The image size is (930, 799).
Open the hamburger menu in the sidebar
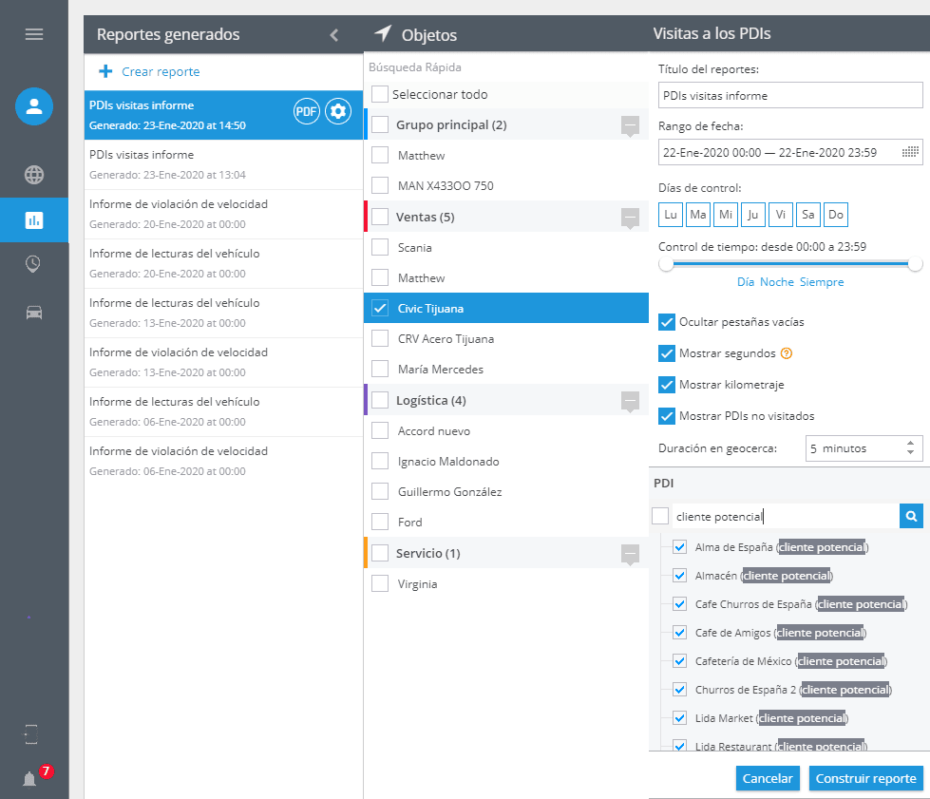pos(34,34)
